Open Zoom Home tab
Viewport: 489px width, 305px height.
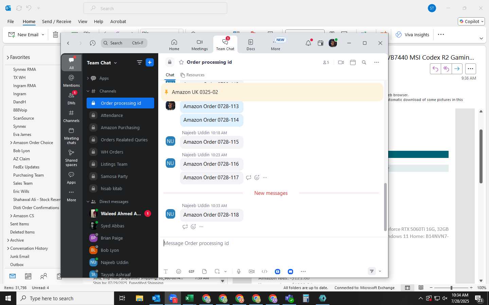point(174,44)
